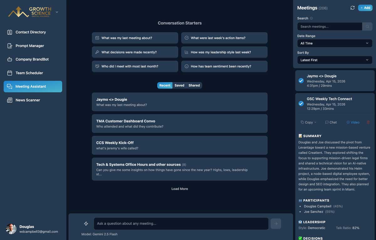Ask 'How was my leadership style last week?'
Screen dimensions: 376x240
[x=224, y=52]
